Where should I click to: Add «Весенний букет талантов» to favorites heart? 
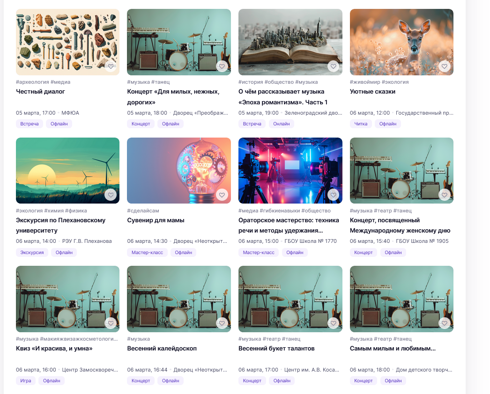click(334, 323)
